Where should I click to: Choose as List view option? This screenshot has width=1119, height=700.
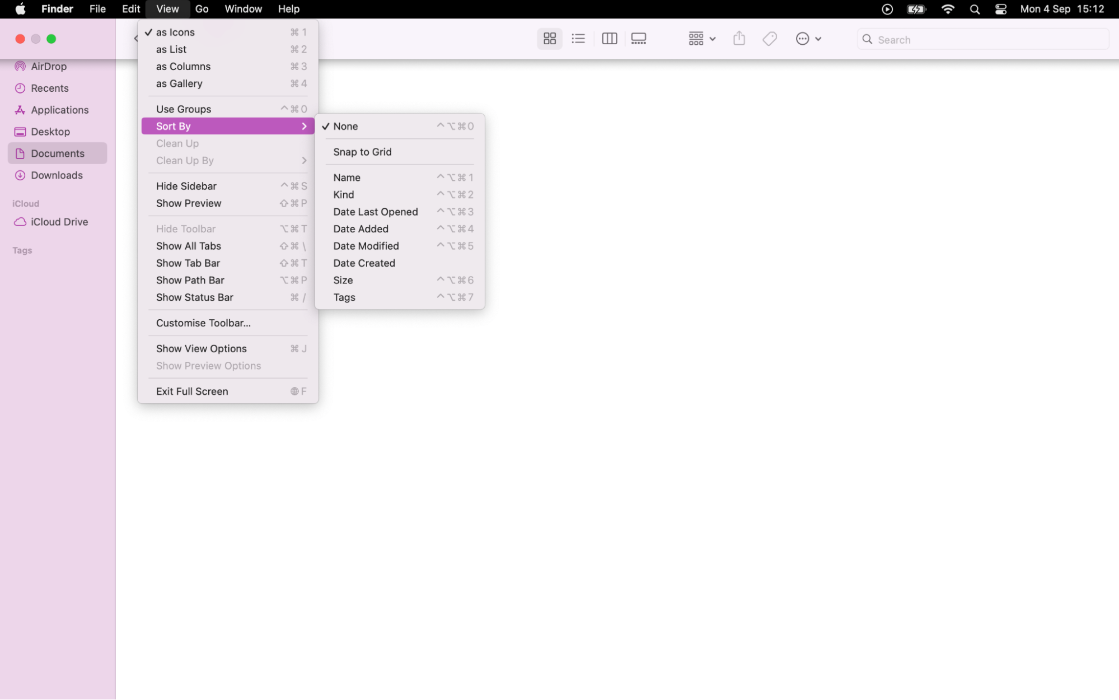point(228,49)
